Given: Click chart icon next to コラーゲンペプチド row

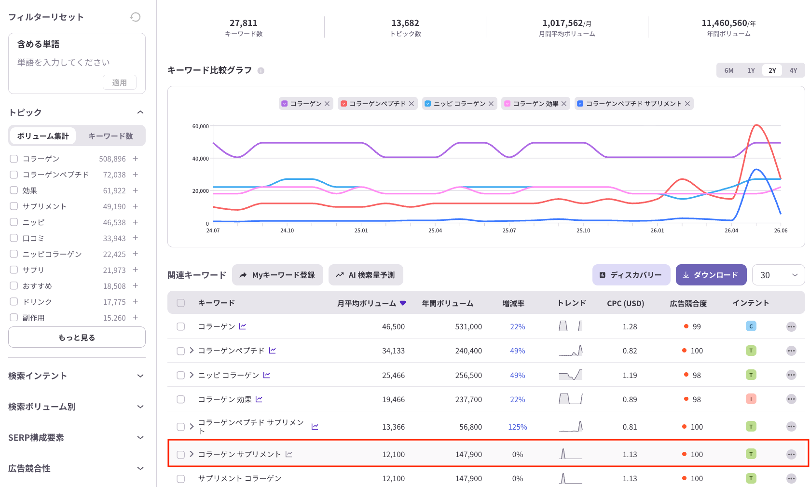Looking at the screenshot, I should point(273,351).
